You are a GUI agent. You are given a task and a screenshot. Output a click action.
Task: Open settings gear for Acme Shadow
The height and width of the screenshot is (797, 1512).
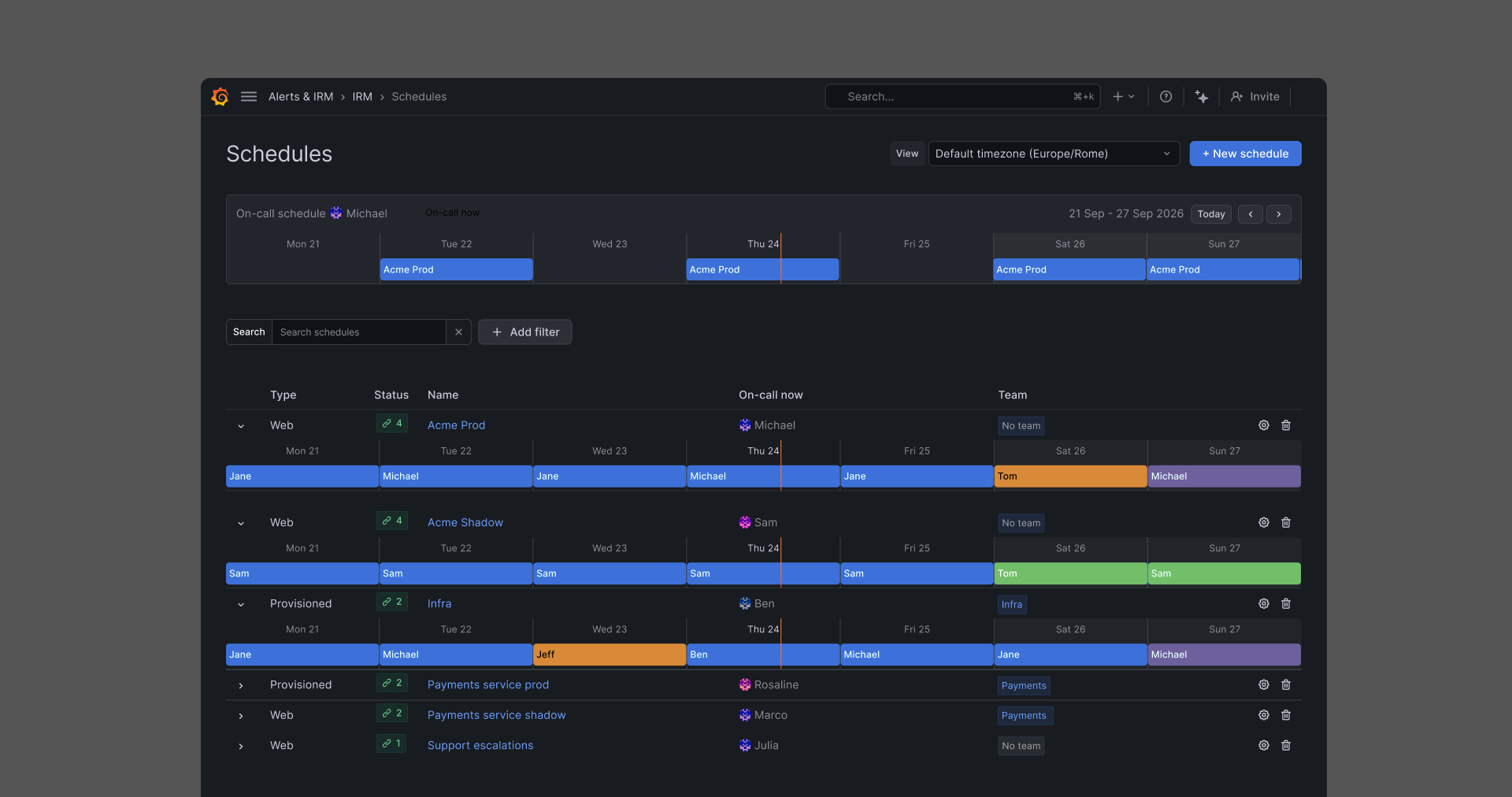1264,522
